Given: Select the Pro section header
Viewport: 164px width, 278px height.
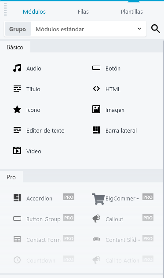Looking at the screenshot, I should coord(11,177).
